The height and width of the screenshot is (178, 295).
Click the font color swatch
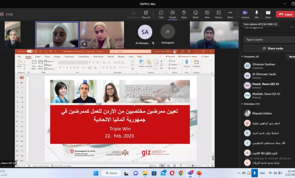click(95, 67)
